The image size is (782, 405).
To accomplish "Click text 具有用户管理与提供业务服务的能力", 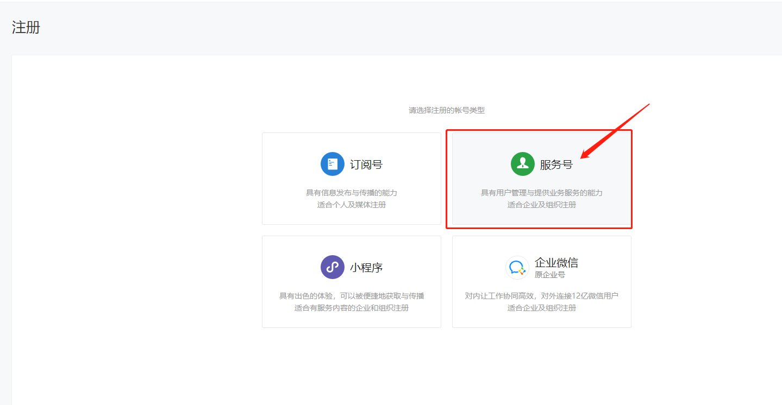I will [x=542, y=193].
